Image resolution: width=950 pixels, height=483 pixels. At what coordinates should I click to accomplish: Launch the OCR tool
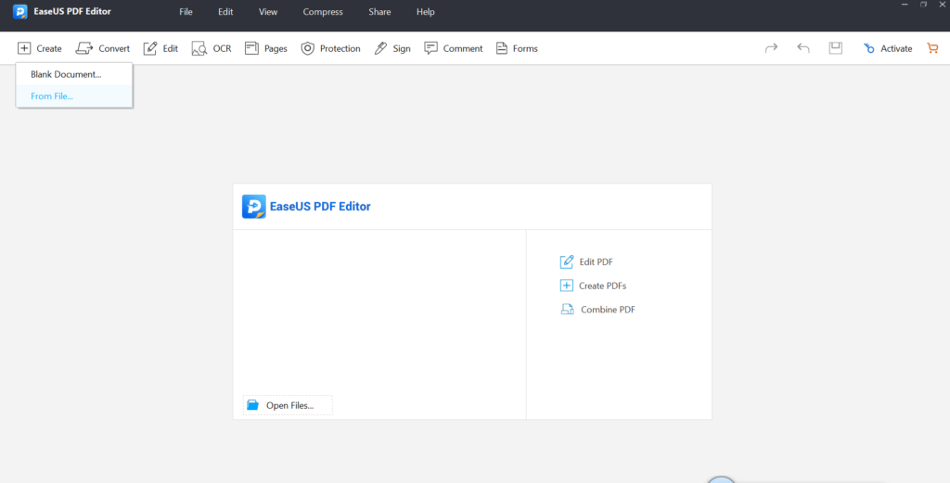[212, 48]
